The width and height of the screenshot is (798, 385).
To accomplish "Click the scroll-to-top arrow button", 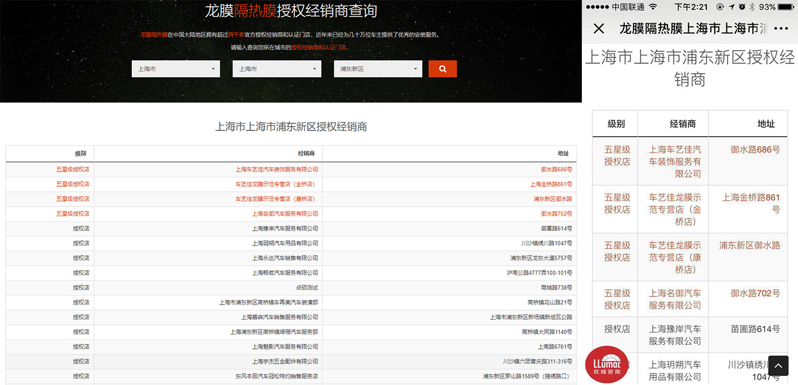I will pos(778,366).
